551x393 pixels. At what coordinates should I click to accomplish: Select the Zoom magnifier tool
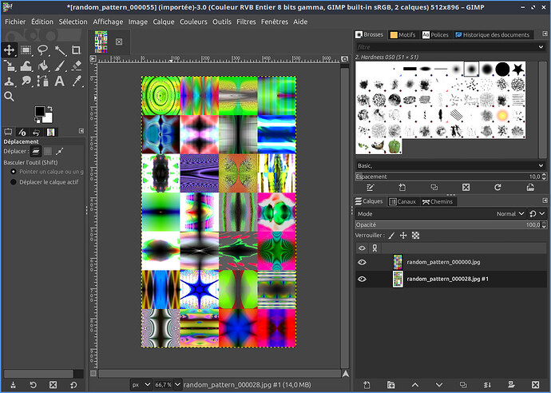pos(9,97)
